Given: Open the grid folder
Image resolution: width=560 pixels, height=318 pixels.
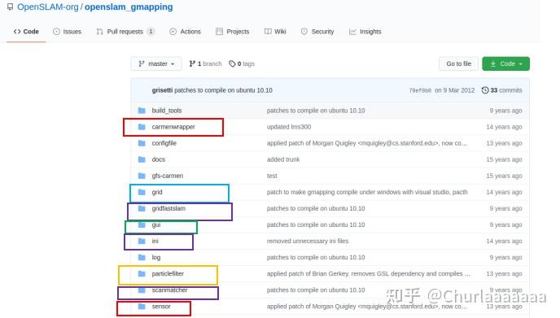Looking at the screenshot, I should (x=157, y=192).
